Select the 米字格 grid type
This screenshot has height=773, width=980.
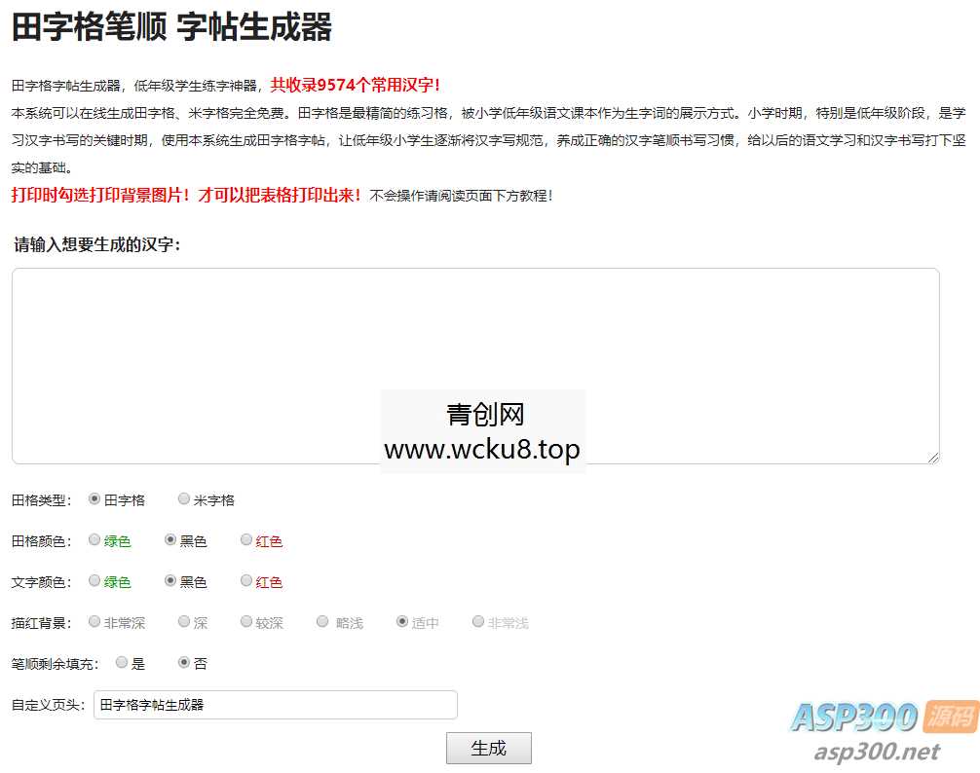184,498
